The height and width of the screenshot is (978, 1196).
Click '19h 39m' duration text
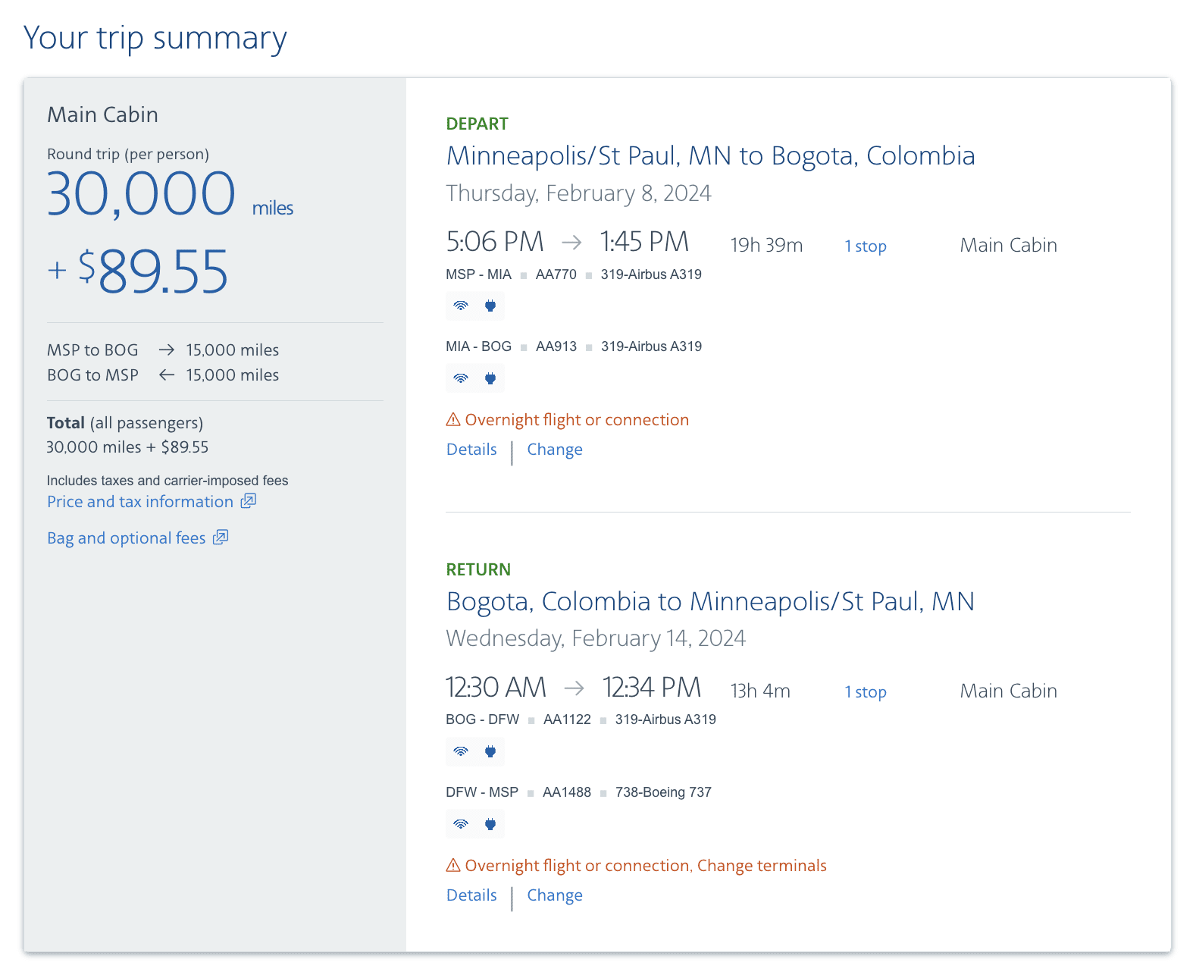pyautogui.click(x=766, y=246)
